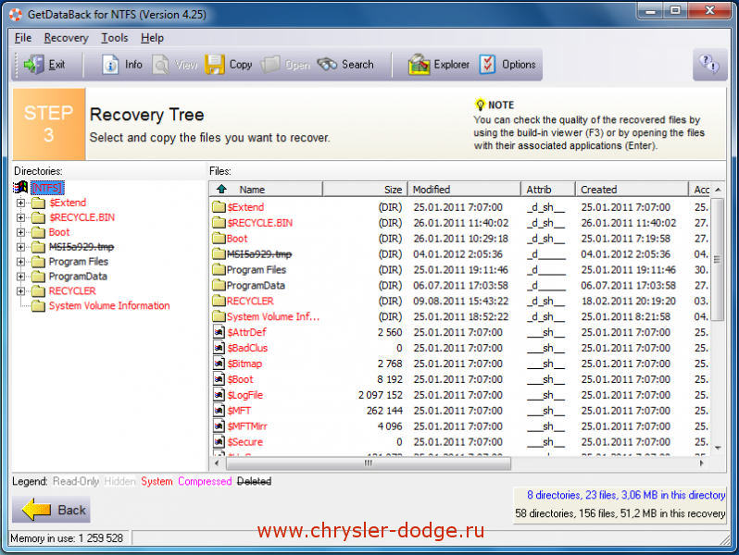Screen dimensions: 739x555
Task: Select ProgramData label in the directory tree
Action: point(78,277)
